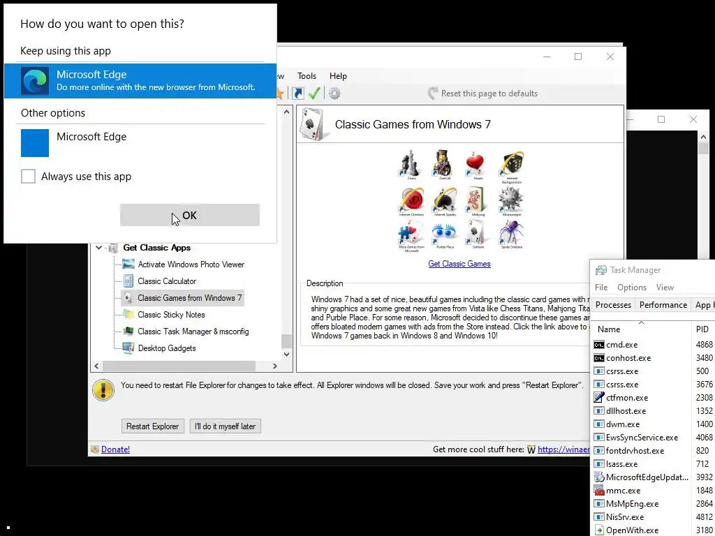Click the Restart Explorer button
Viewport: 715px width, 536px height.
pyautogui.click(x=153, y=426)
